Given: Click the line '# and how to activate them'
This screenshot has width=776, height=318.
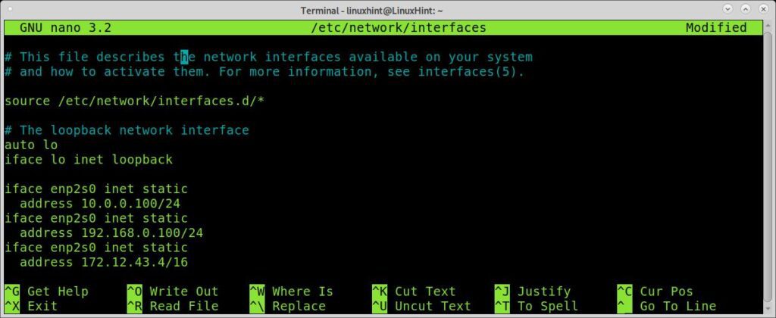Looking at the screenshot, I should 264,72.
